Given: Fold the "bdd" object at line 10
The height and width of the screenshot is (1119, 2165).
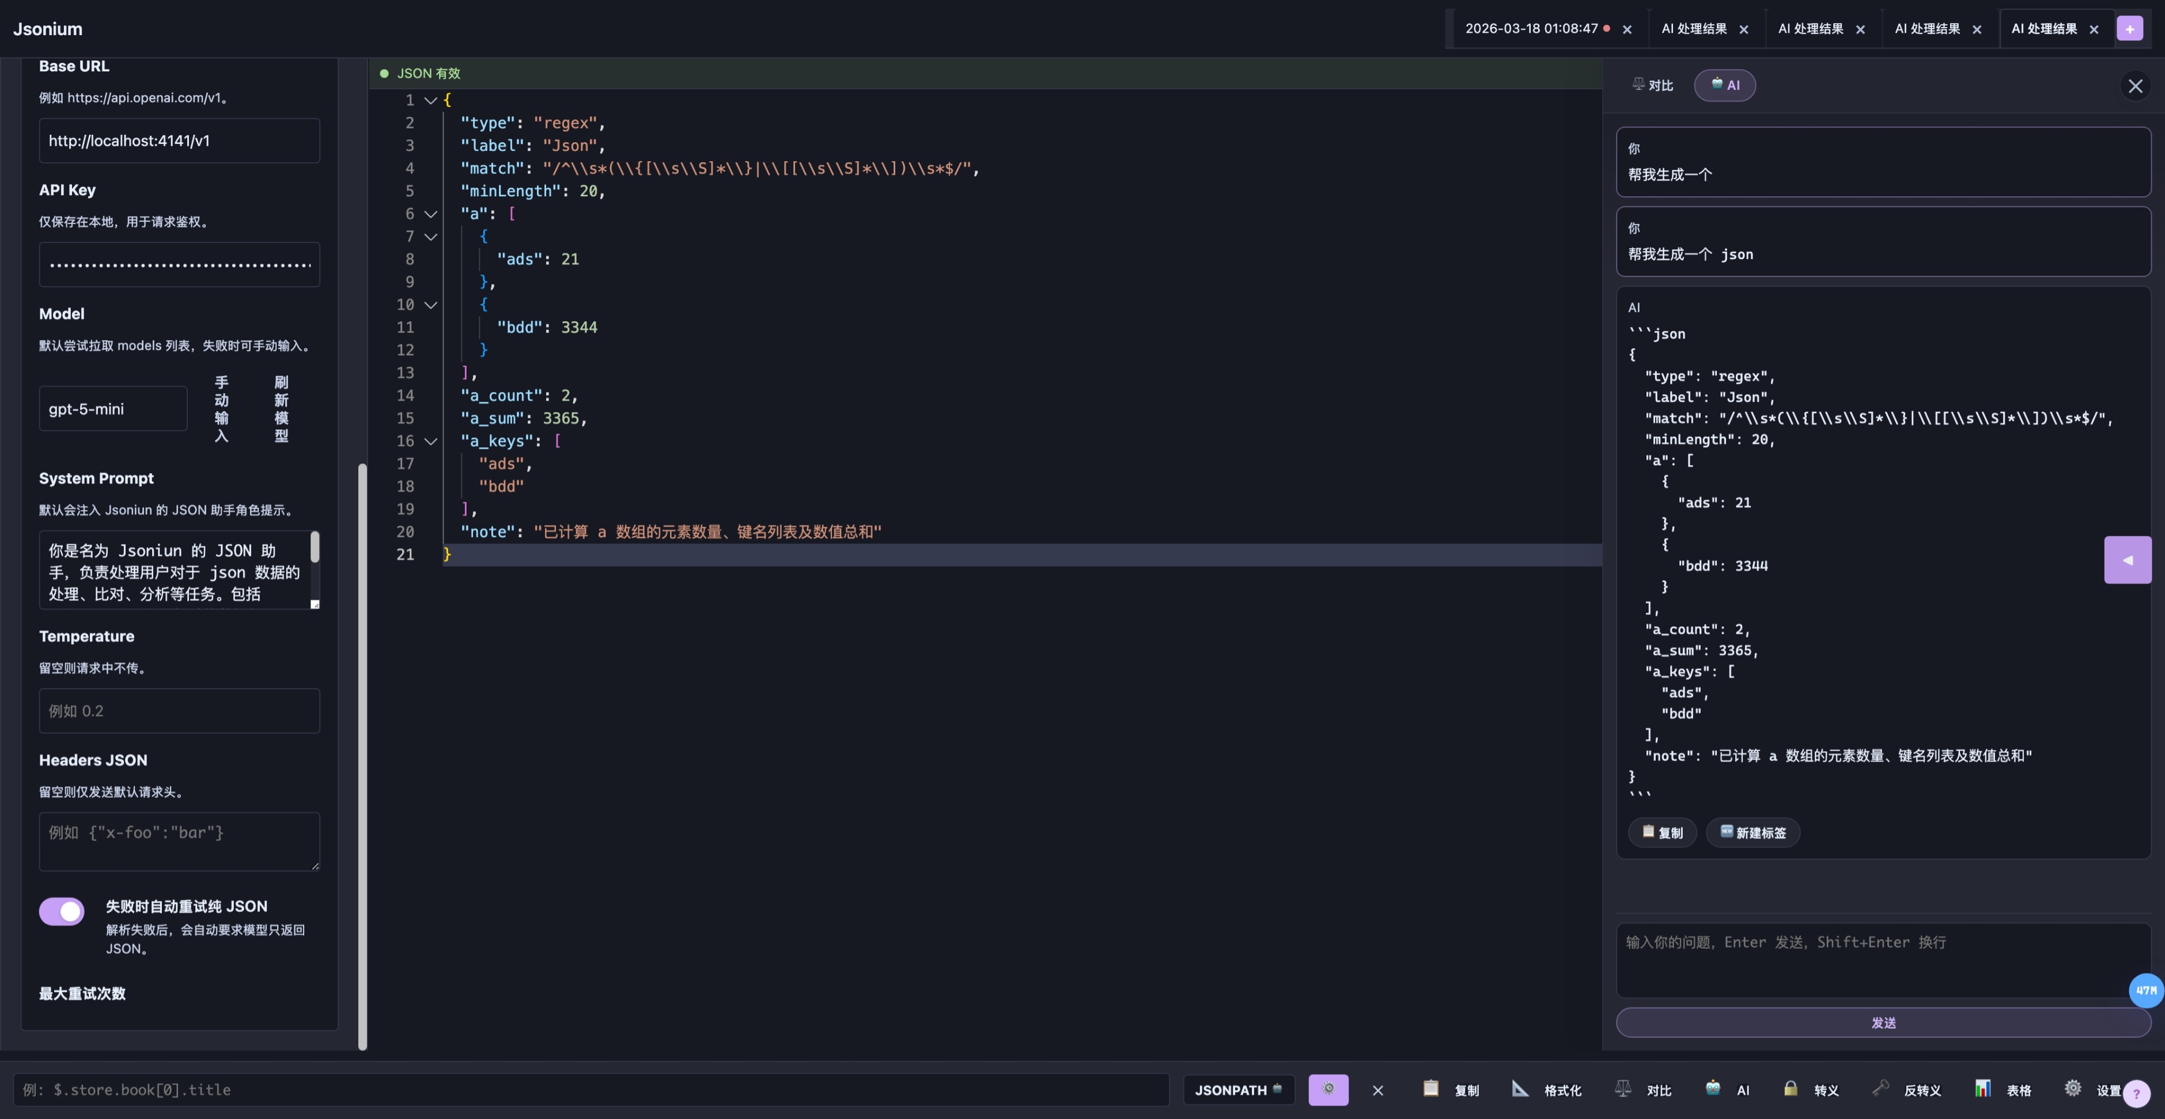Looking at the screenshot, I should [x=430, y=305].
